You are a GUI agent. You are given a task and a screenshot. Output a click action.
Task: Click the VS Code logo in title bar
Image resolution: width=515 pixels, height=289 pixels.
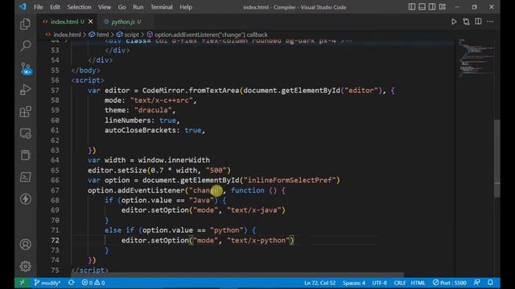(x=23, y=7)
